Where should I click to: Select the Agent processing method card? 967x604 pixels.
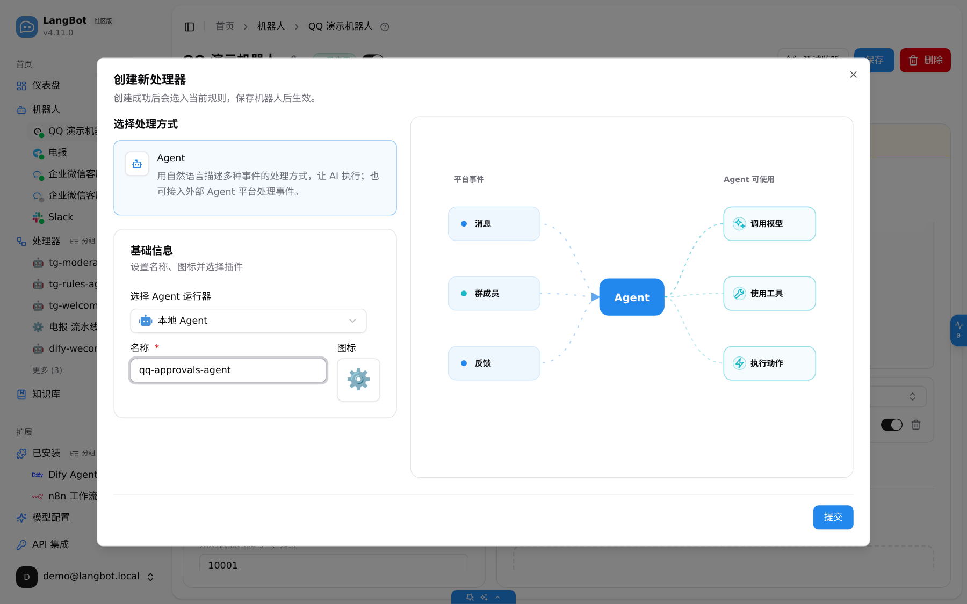[x=255, y=178]
